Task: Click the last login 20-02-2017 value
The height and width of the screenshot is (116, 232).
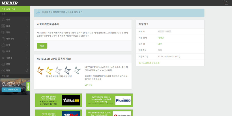Action: (x=169, y=56)
